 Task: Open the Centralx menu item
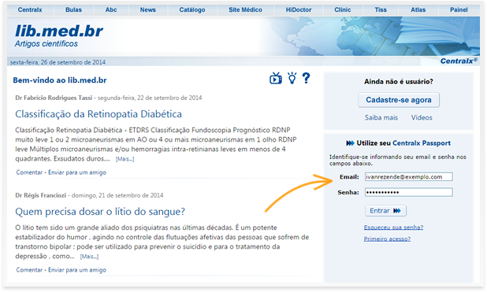30,10
